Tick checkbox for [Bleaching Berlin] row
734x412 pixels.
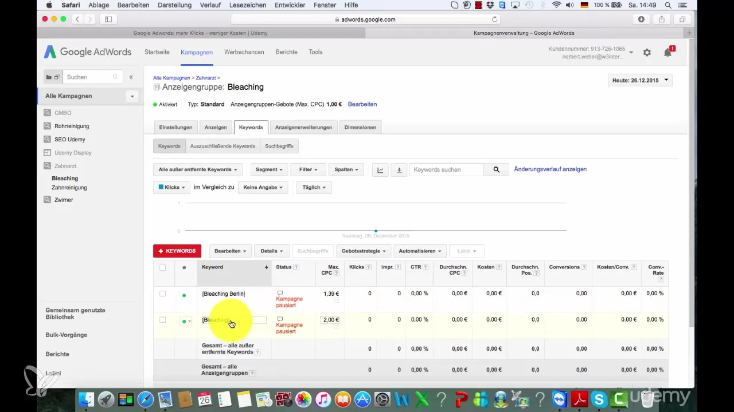point(163,294)
